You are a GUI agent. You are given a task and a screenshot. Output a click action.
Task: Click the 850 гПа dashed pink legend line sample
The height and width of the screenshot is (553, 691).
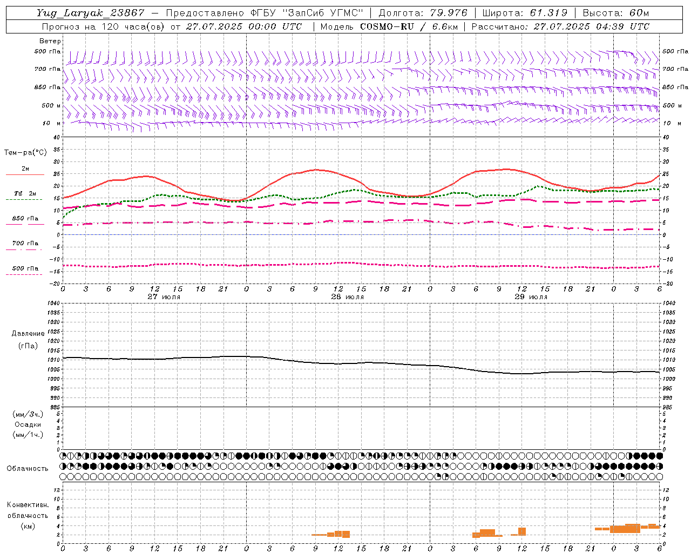point(24,225)
